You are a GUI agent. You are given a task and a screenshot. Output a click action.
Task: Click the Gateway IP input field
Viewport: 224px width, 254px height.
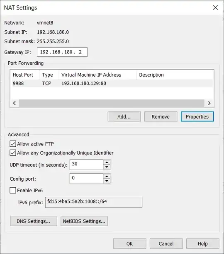[62, 52]
